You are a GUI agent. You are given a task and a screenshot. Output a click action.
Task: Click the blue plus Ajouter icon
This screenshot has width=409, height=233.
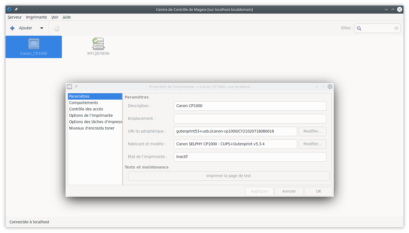click(12, 28)
